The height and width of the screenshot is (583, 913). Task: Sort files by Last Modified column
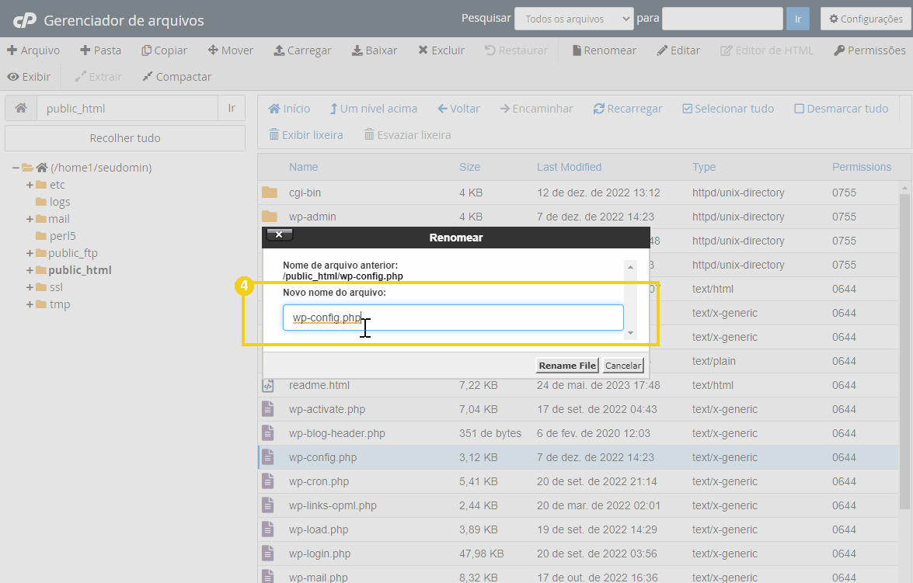569,167
